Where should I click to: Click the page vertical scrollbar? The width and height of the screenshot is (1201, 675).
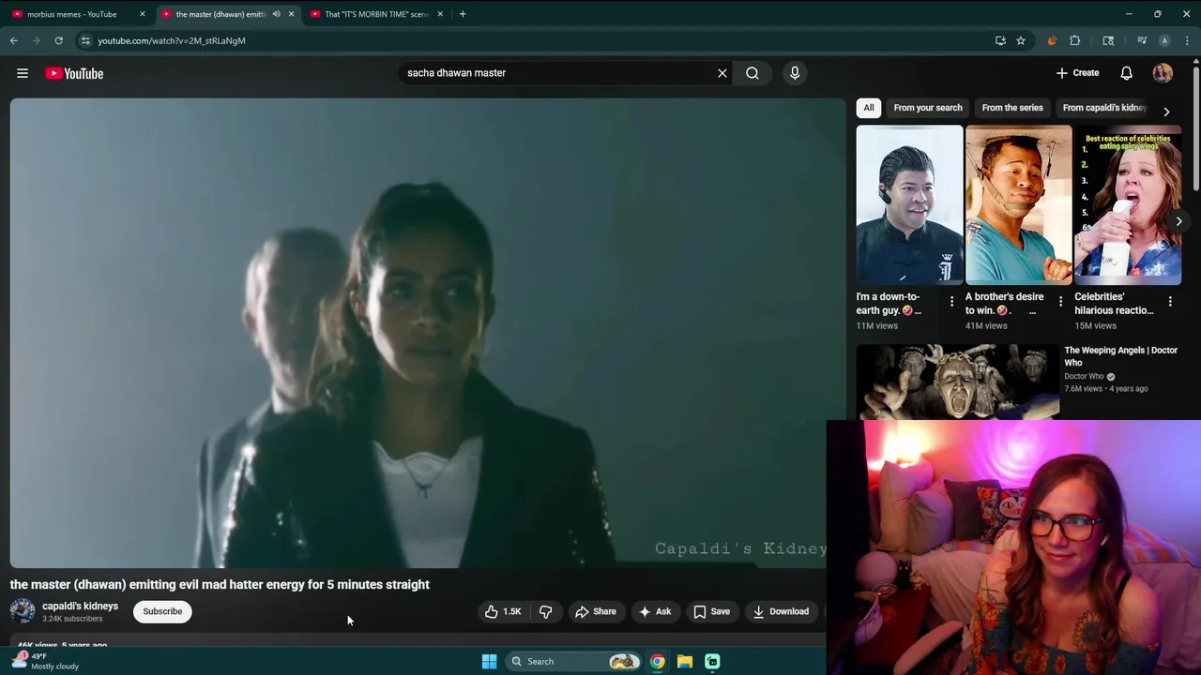[1195, 127]
